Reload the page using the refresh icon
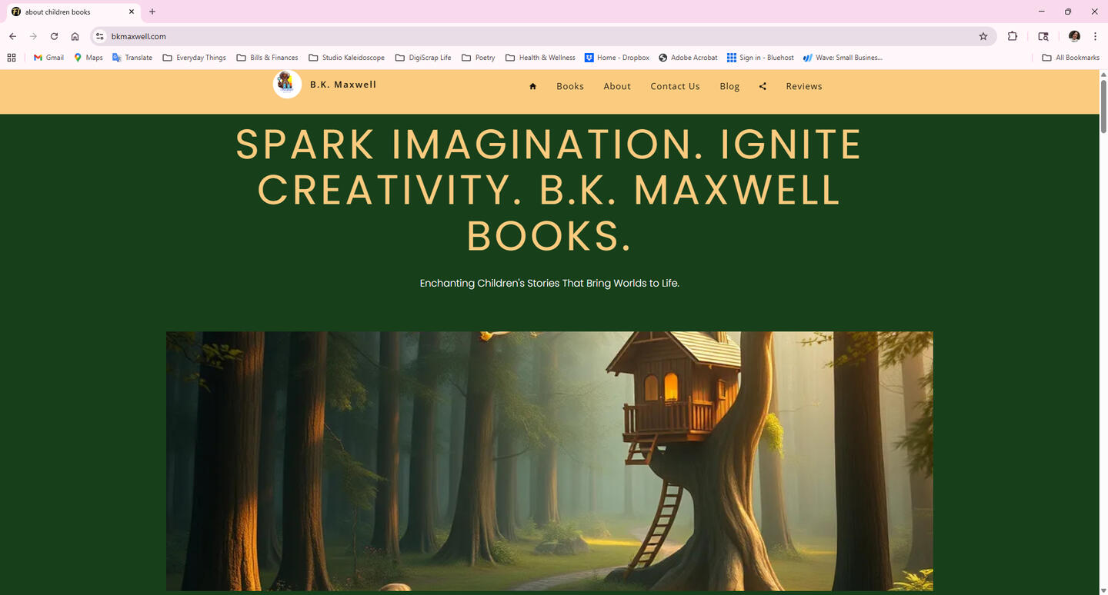The height and width of the screenshot is (595, 1108). point(54,36)
